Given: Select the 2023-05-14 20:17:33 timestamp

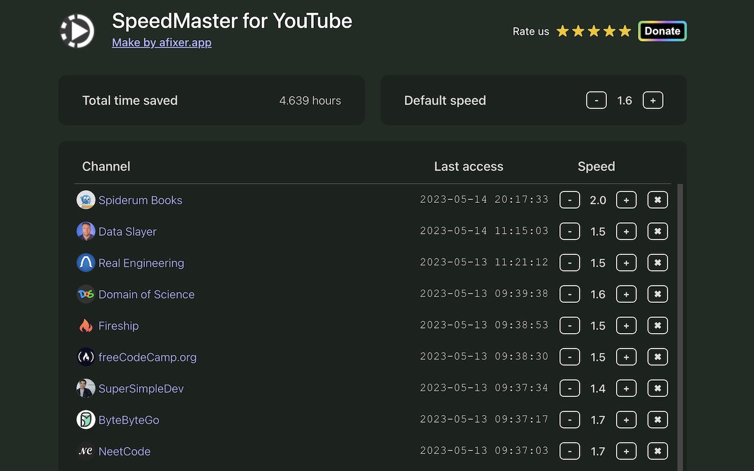Looking at the screenshot, I should pos(484,200).
